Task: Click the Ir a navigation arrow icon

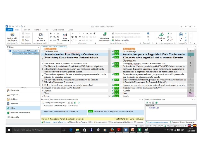Action: pyautogui.click(x=181, y=35)
